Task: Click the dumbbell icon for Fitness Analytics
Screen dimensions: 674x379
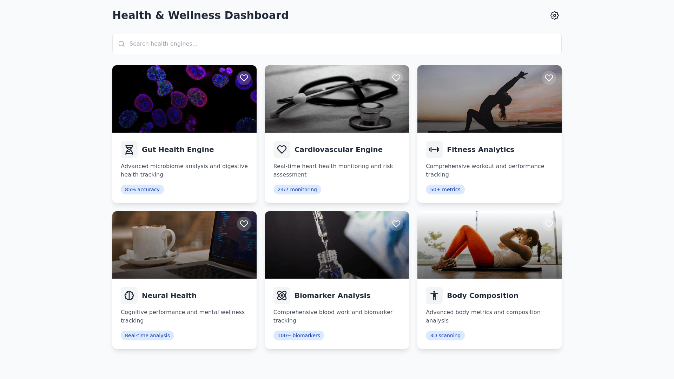Action: tap(434, 149)
